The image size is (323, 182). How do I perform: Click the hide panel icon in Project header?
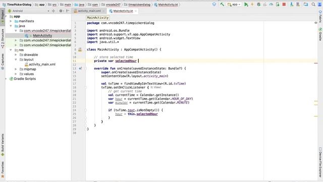coord(68,11)
